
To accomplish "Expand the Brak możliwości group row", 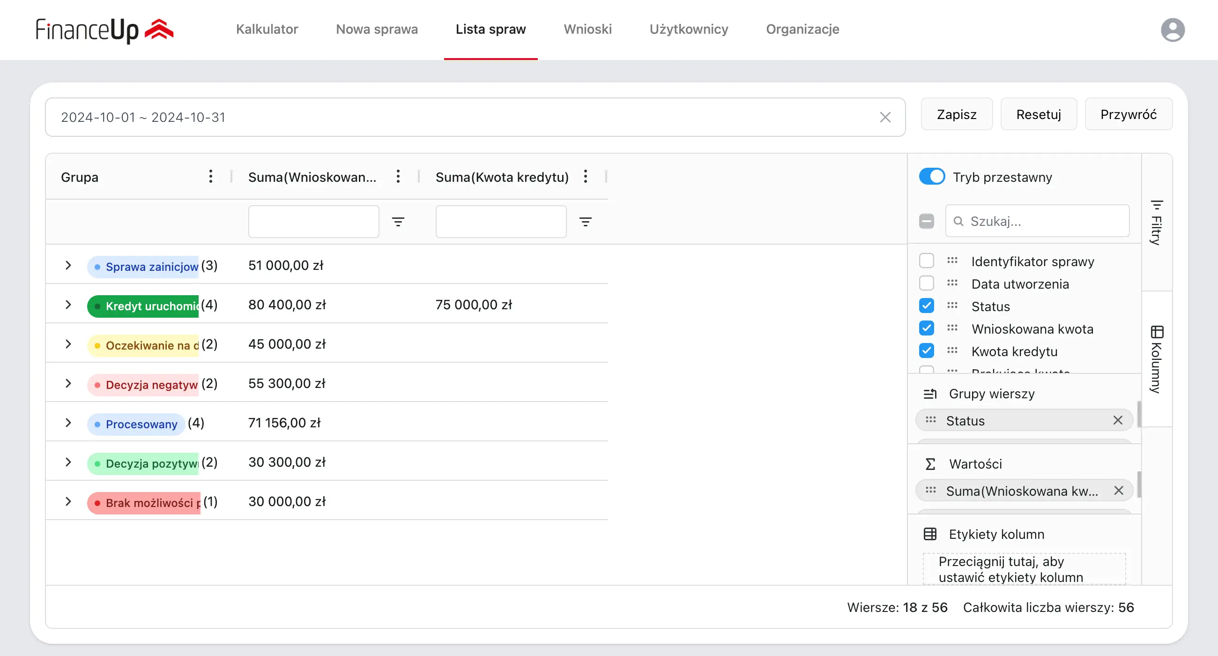I will [68, 501].
